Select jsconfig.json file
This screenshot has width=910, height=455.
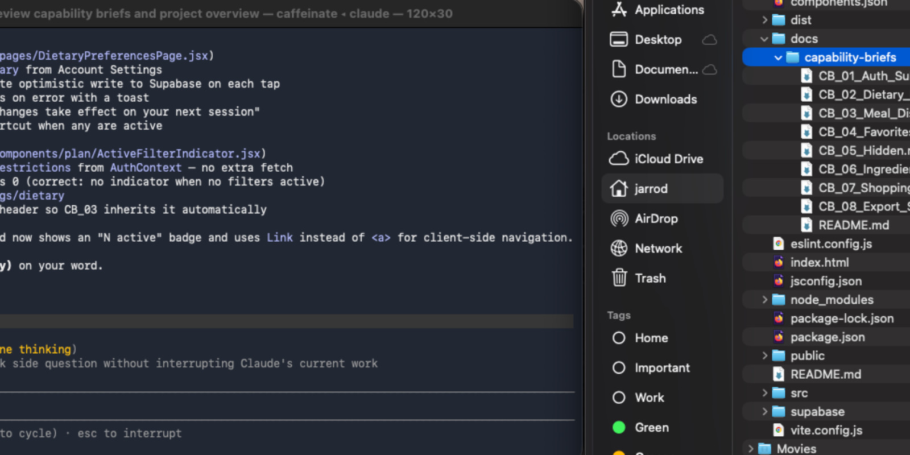tap(817, 281)
